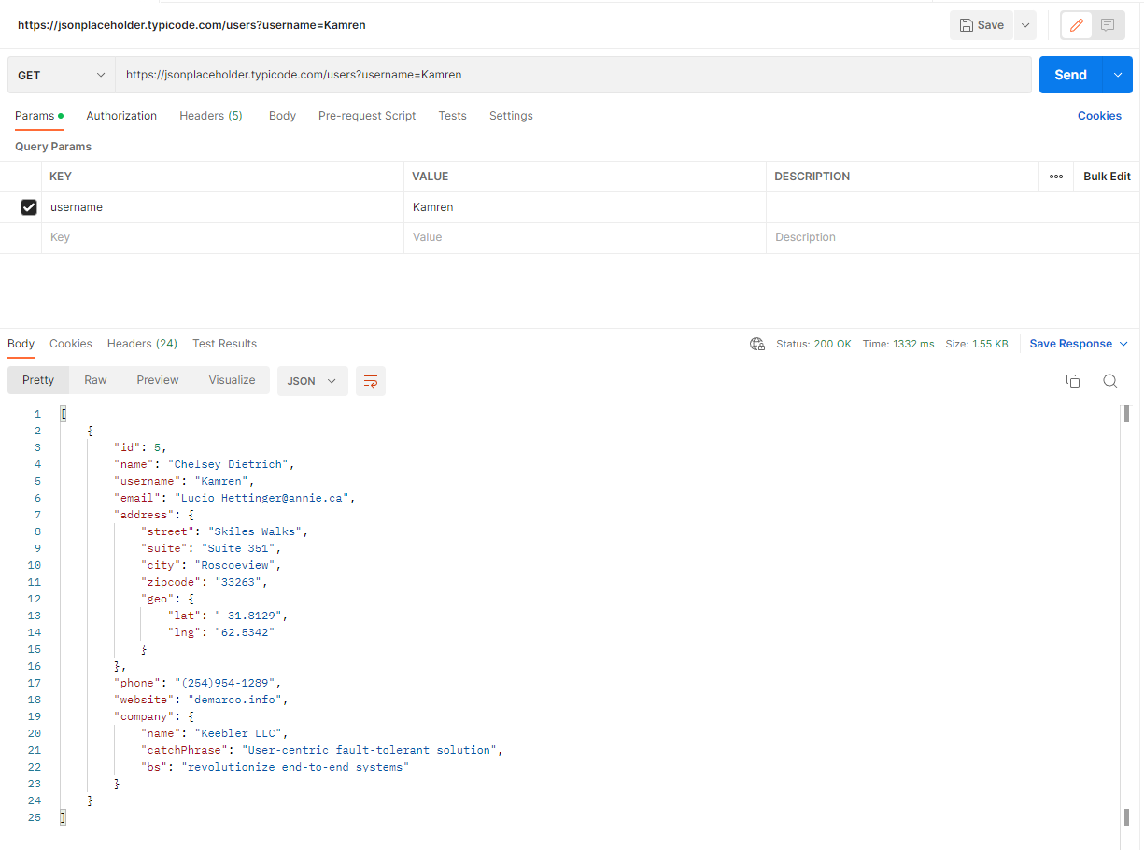Image resolution: width=1144 pixels, height=850 pixels.
Task: Open the Settings tab
Action: click(x=511, y=116)
